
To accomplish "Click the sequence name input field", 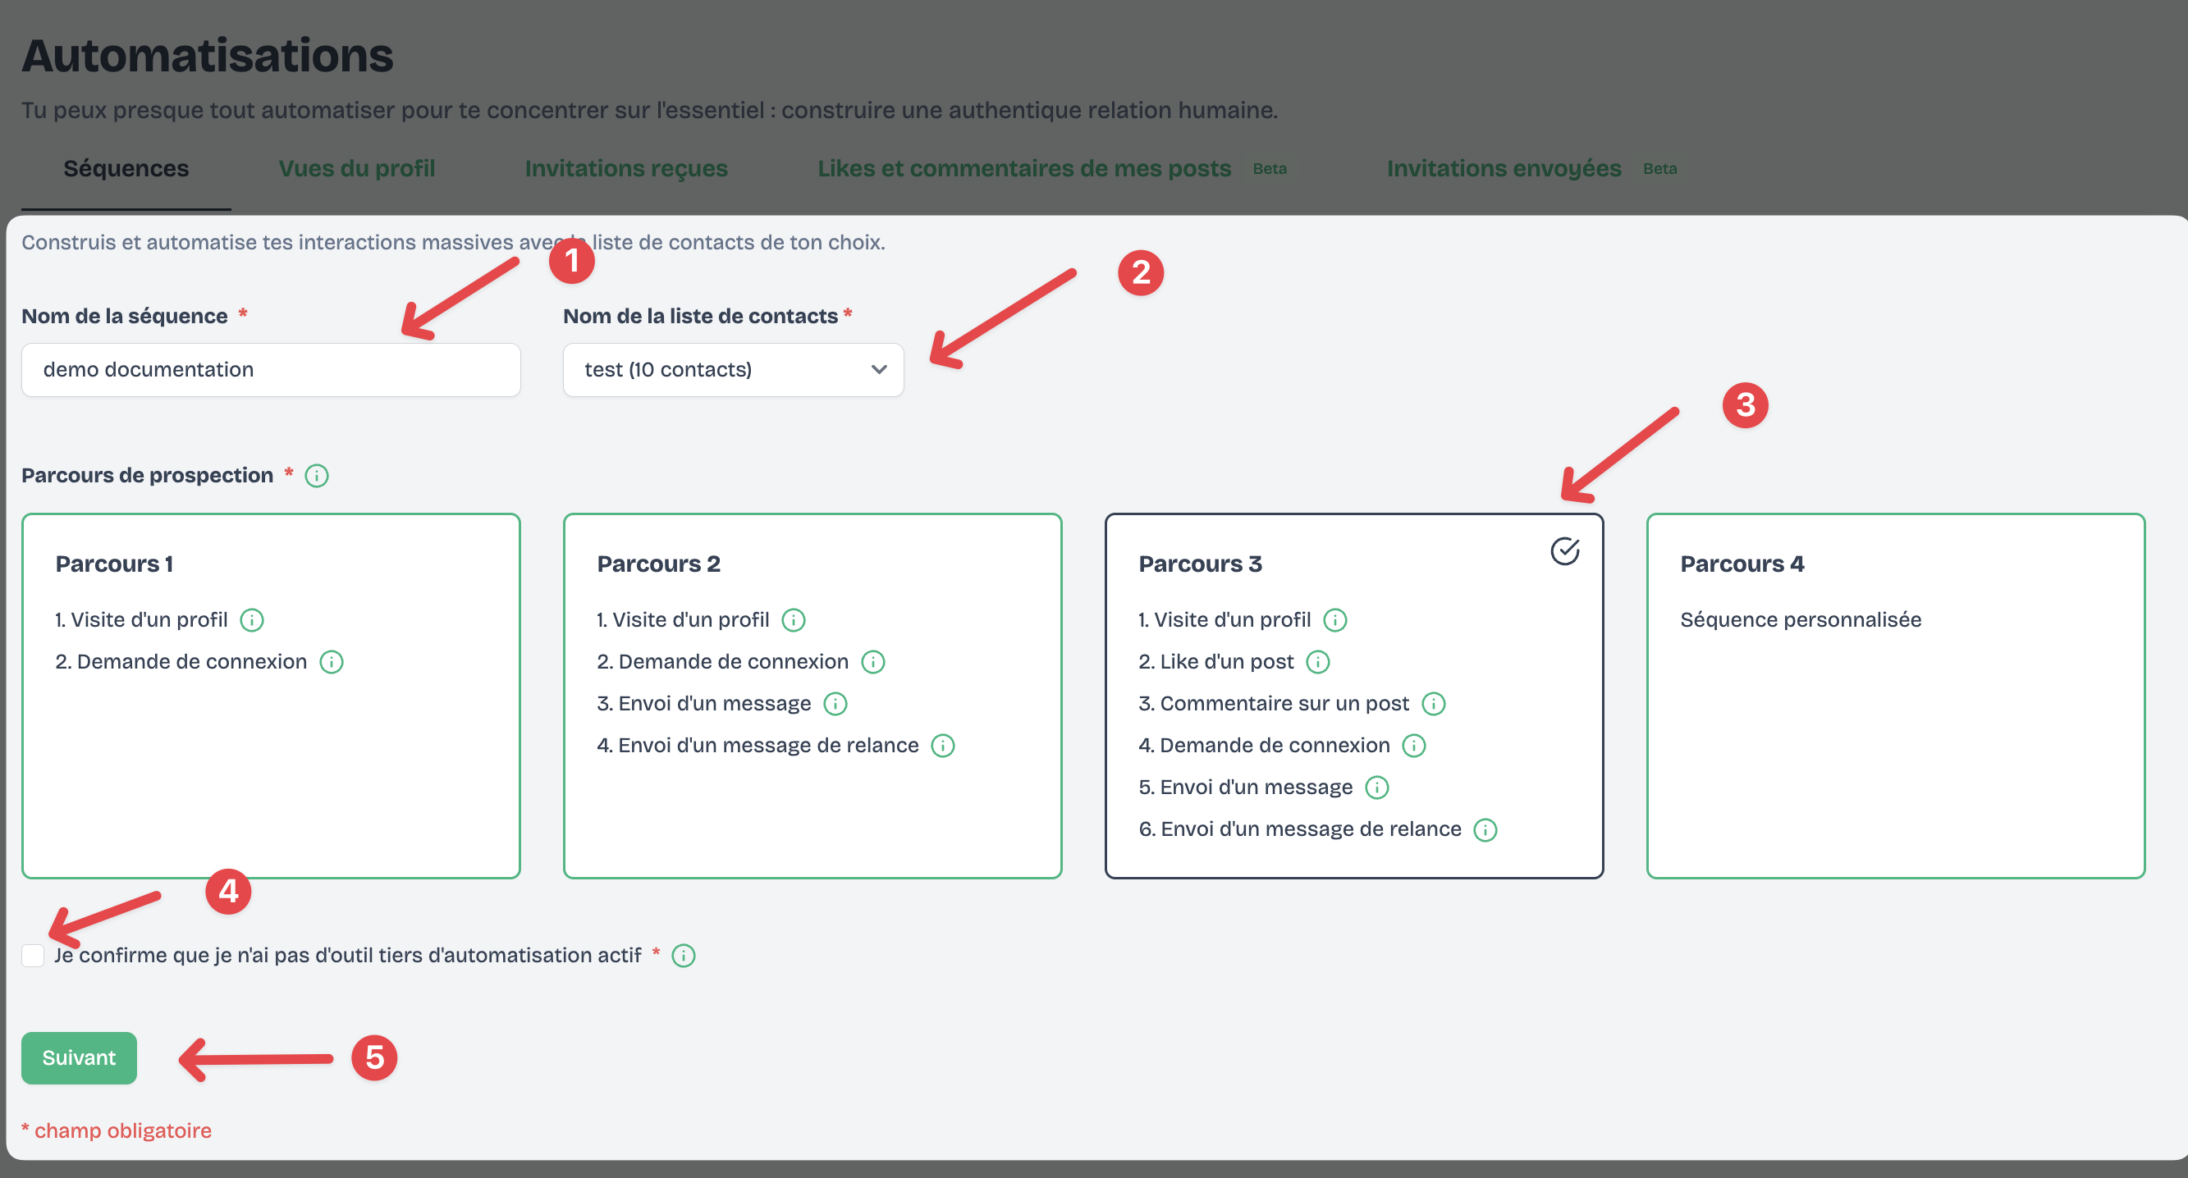I will 271,370.
